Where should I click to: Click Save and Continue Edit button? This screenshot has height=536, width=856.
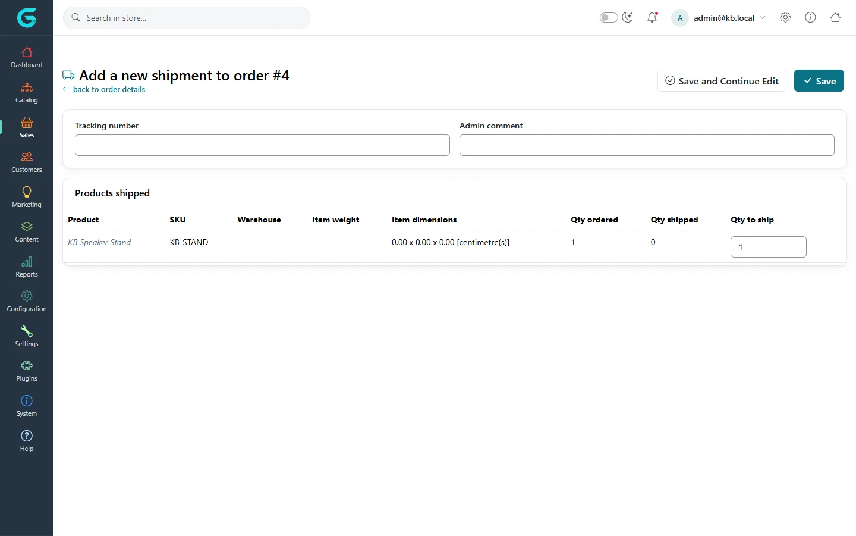tap(722, 81)
